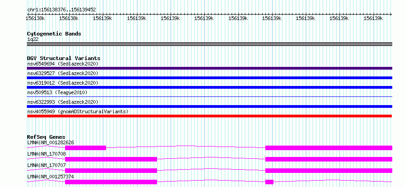405x187 pixels.
Task: Click the nsv4055949 (gnomADStructuralVariants) label
Action: tap(78, 111)
